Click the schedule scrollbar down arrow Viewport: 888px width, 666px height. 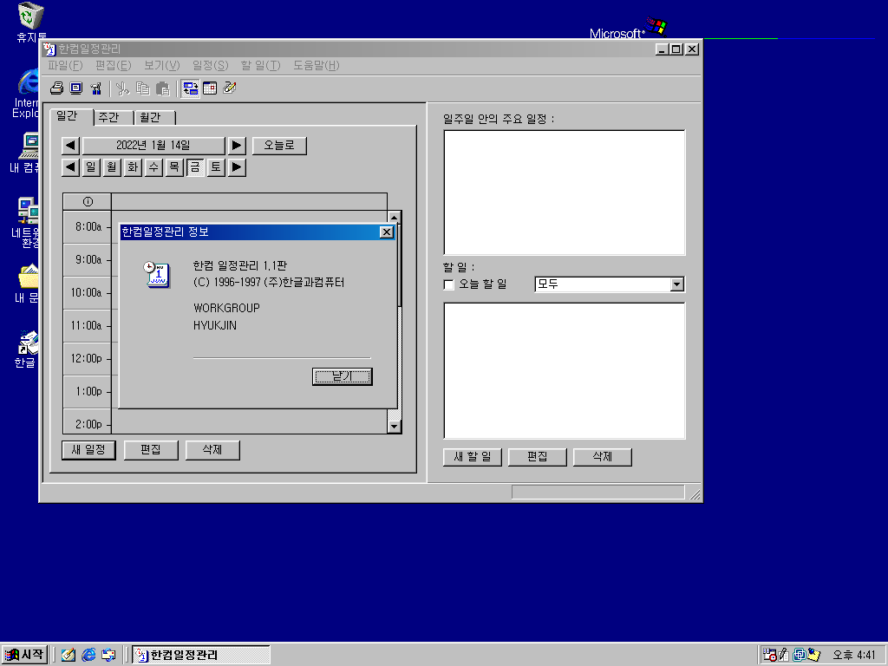395,427
